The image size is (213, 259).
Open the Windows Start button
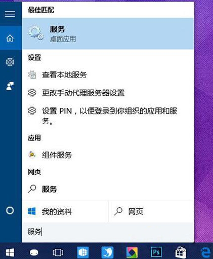coord(10,252)
